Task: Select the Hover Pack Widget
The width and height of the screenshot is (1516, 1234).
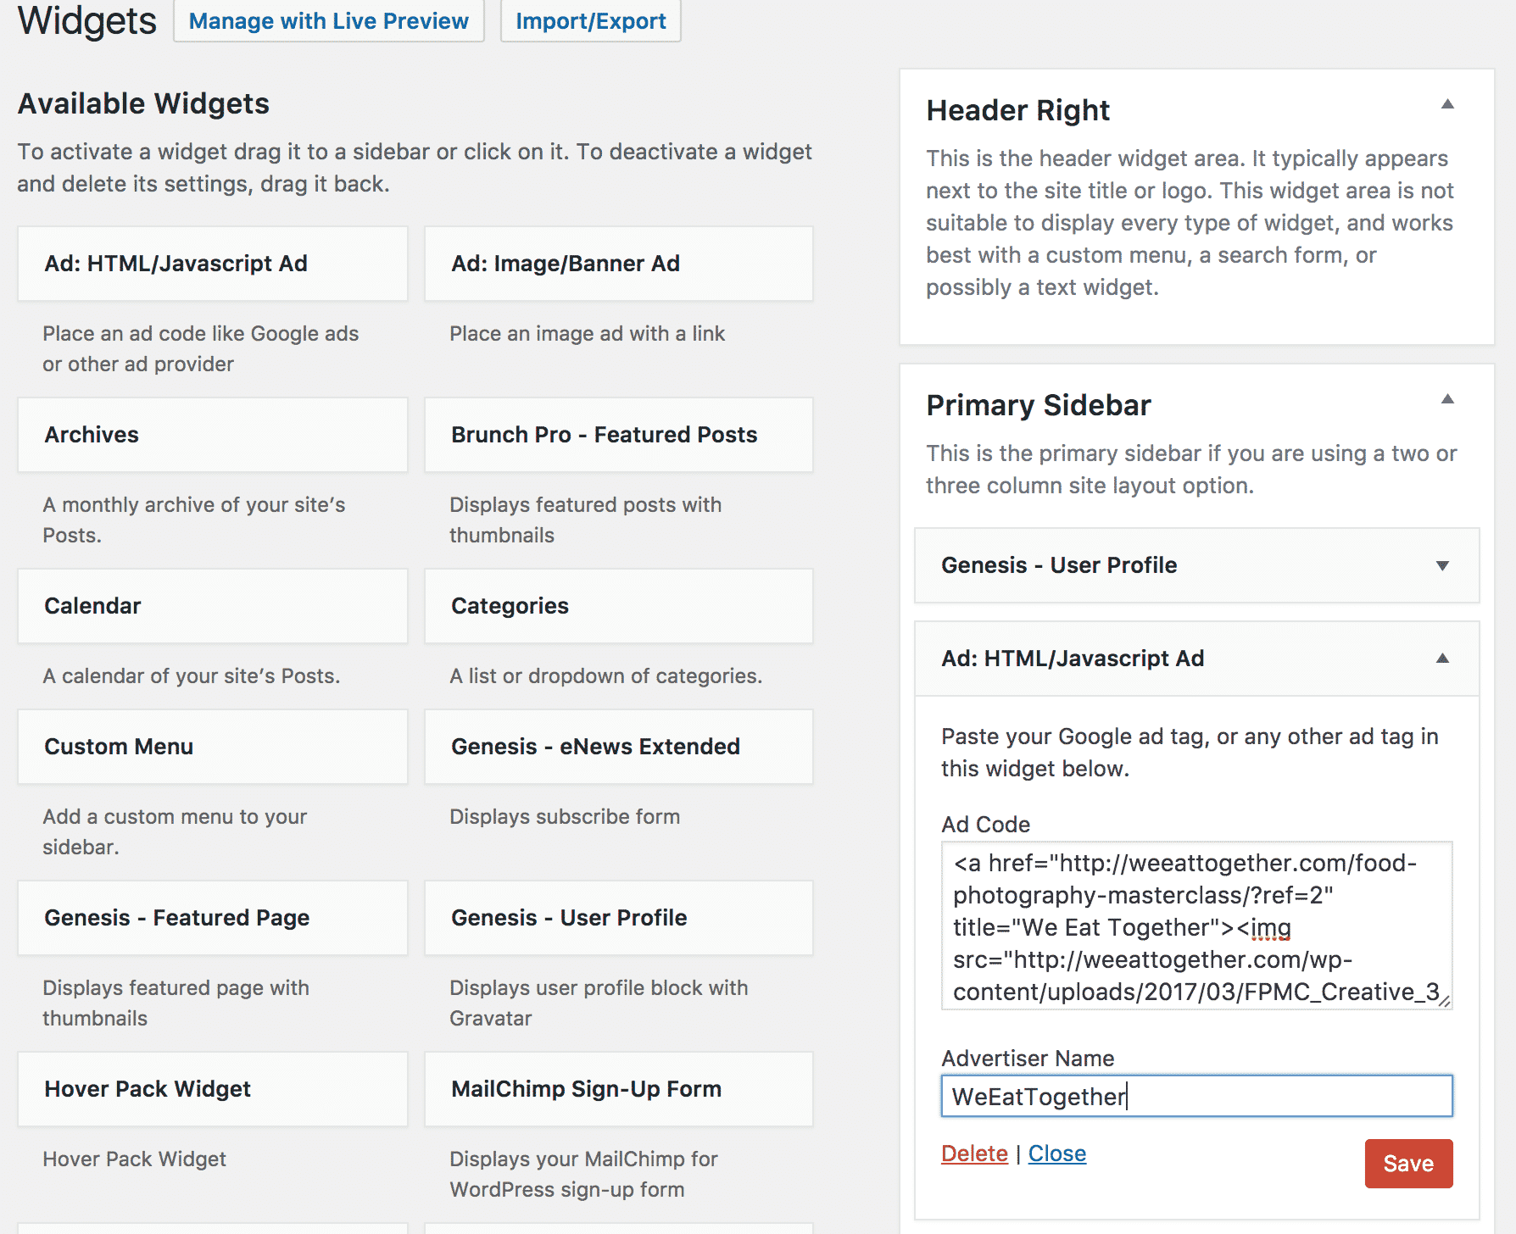Action: (213, 1089)
